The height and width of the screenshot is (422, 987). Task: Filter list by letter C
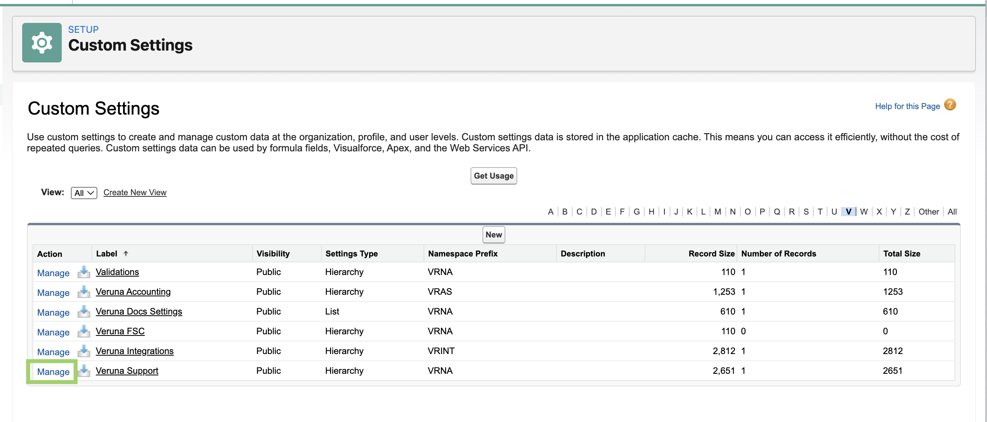pyautogui.click(x=579, y=212)
